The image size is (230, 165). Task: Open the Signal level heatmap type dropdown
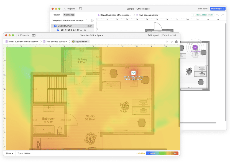[80, 41]
